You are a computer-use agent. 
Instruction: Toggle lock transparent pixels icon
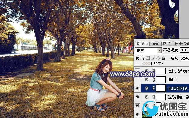(x=148, y=58)
